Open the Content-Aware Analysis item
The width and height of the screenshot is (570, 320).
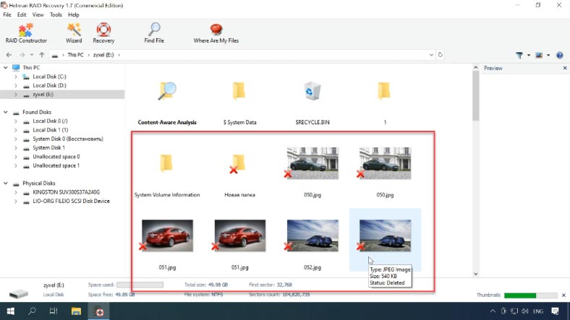point(167,103)
